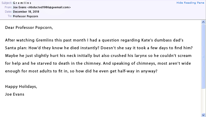Click the "Happy Holidays," closing line
The width and height of the screenshot is (206, 117).
coord(21,87)
